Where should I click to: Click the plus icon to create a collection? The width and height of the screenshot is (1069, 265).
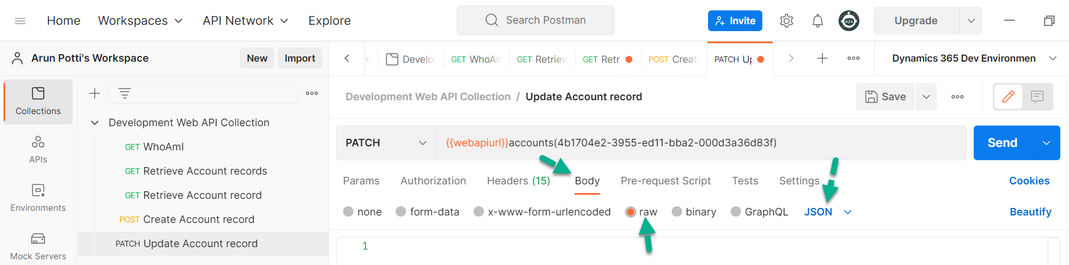click(x=95, y=93)
